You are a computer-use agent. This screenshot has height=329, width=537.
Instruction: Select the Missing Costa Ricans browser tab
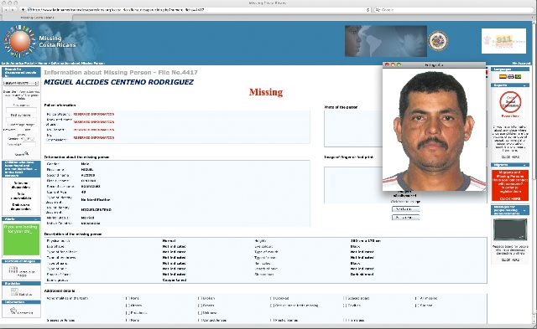[37, 18]
